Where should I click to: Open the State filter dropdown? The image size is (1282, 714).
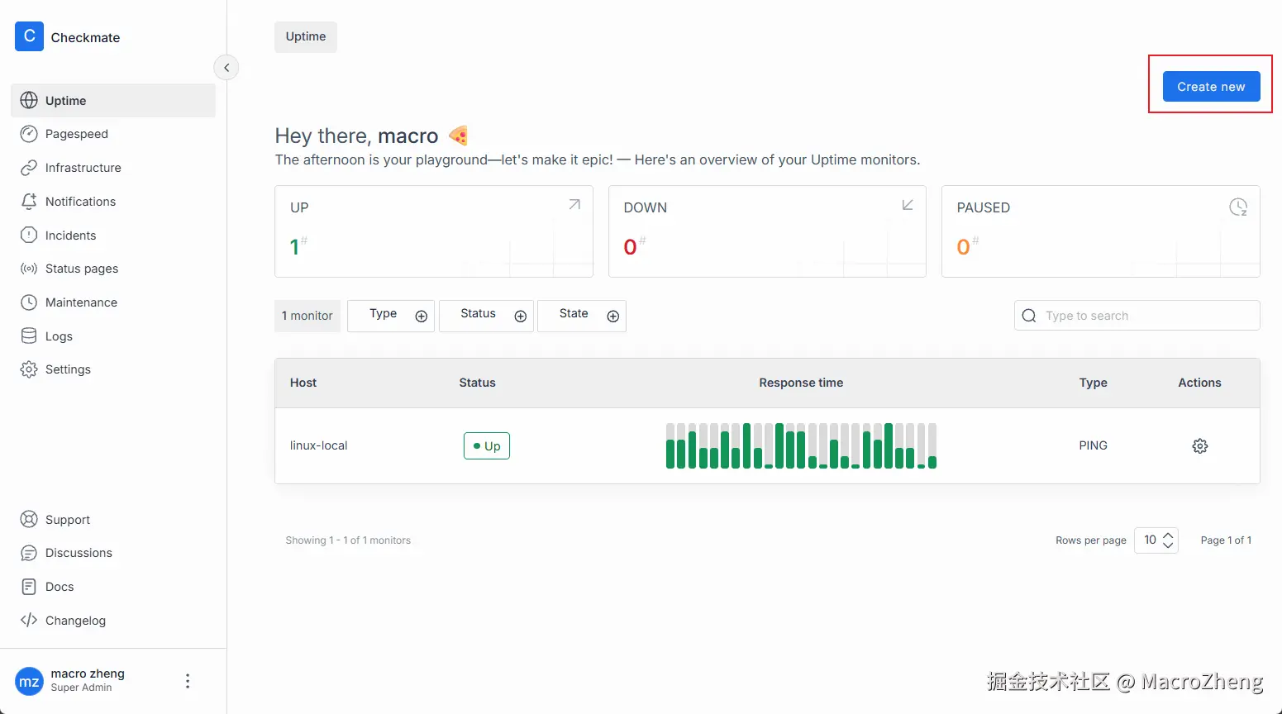[581, 316]
